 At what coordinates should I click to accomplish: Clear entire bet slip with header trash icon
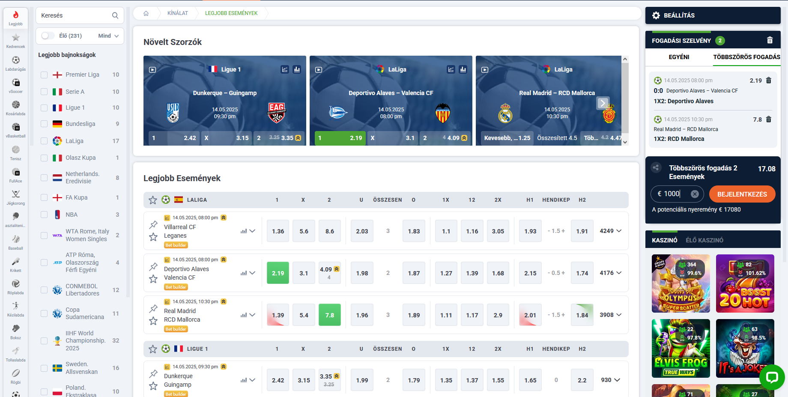click(x=770, y=40)
